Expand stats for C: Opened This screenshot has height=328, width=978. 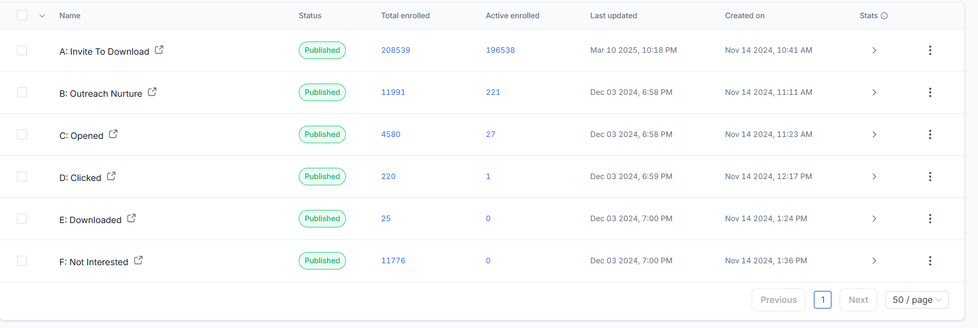tap(874, 134)
